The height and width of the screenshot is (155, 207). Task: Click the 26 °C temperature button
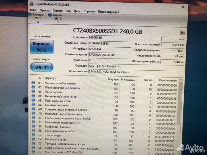tap(42, 67)
